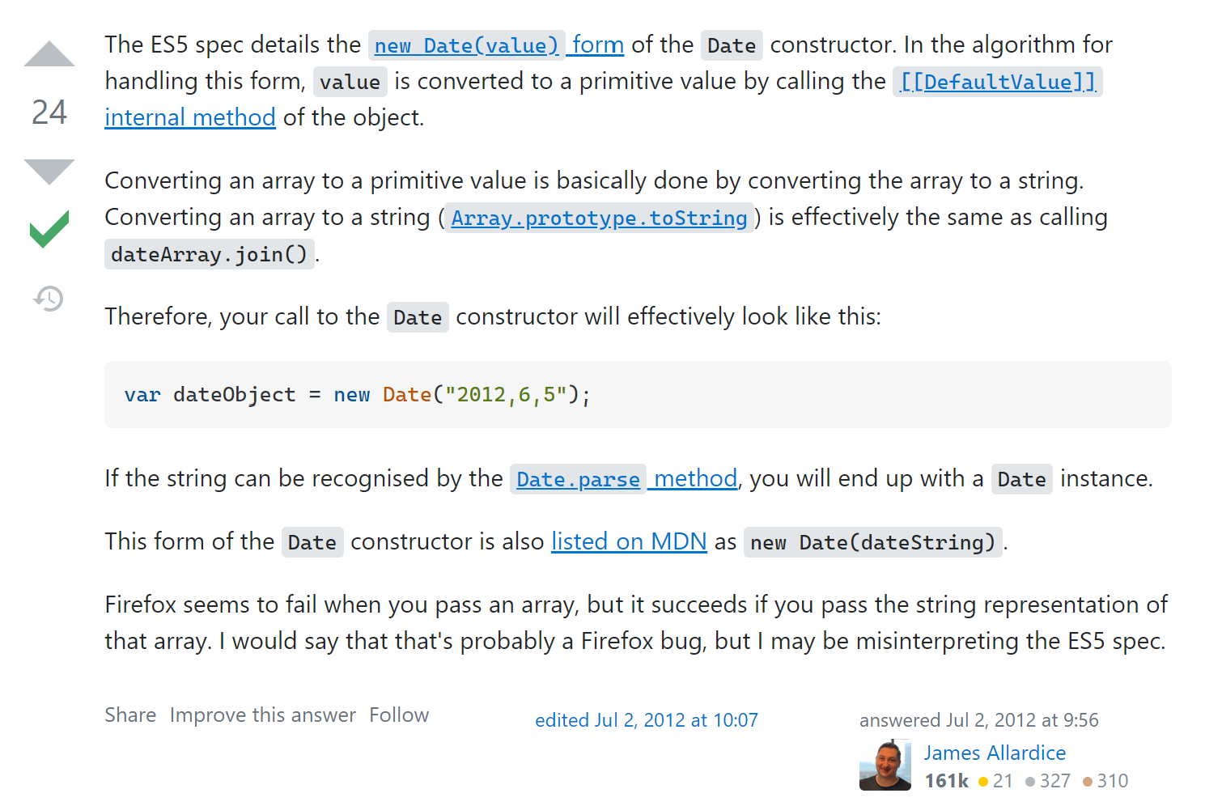1222x806 pixels.
Task: Open the new Date(value) form link
Action: 496,45
